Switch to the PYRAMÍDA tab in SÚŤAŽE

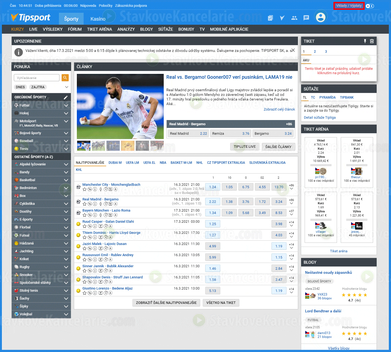tap(327, 98)
